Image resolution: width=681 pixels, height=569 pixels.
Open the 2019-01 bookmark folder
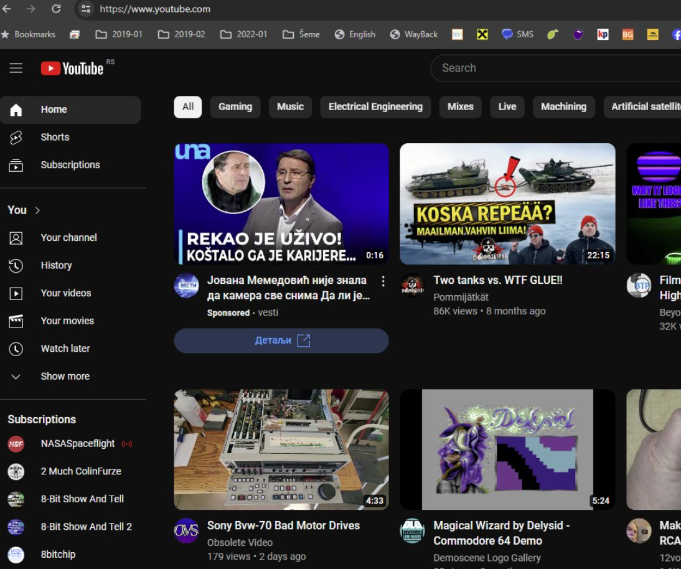[119, 34]
